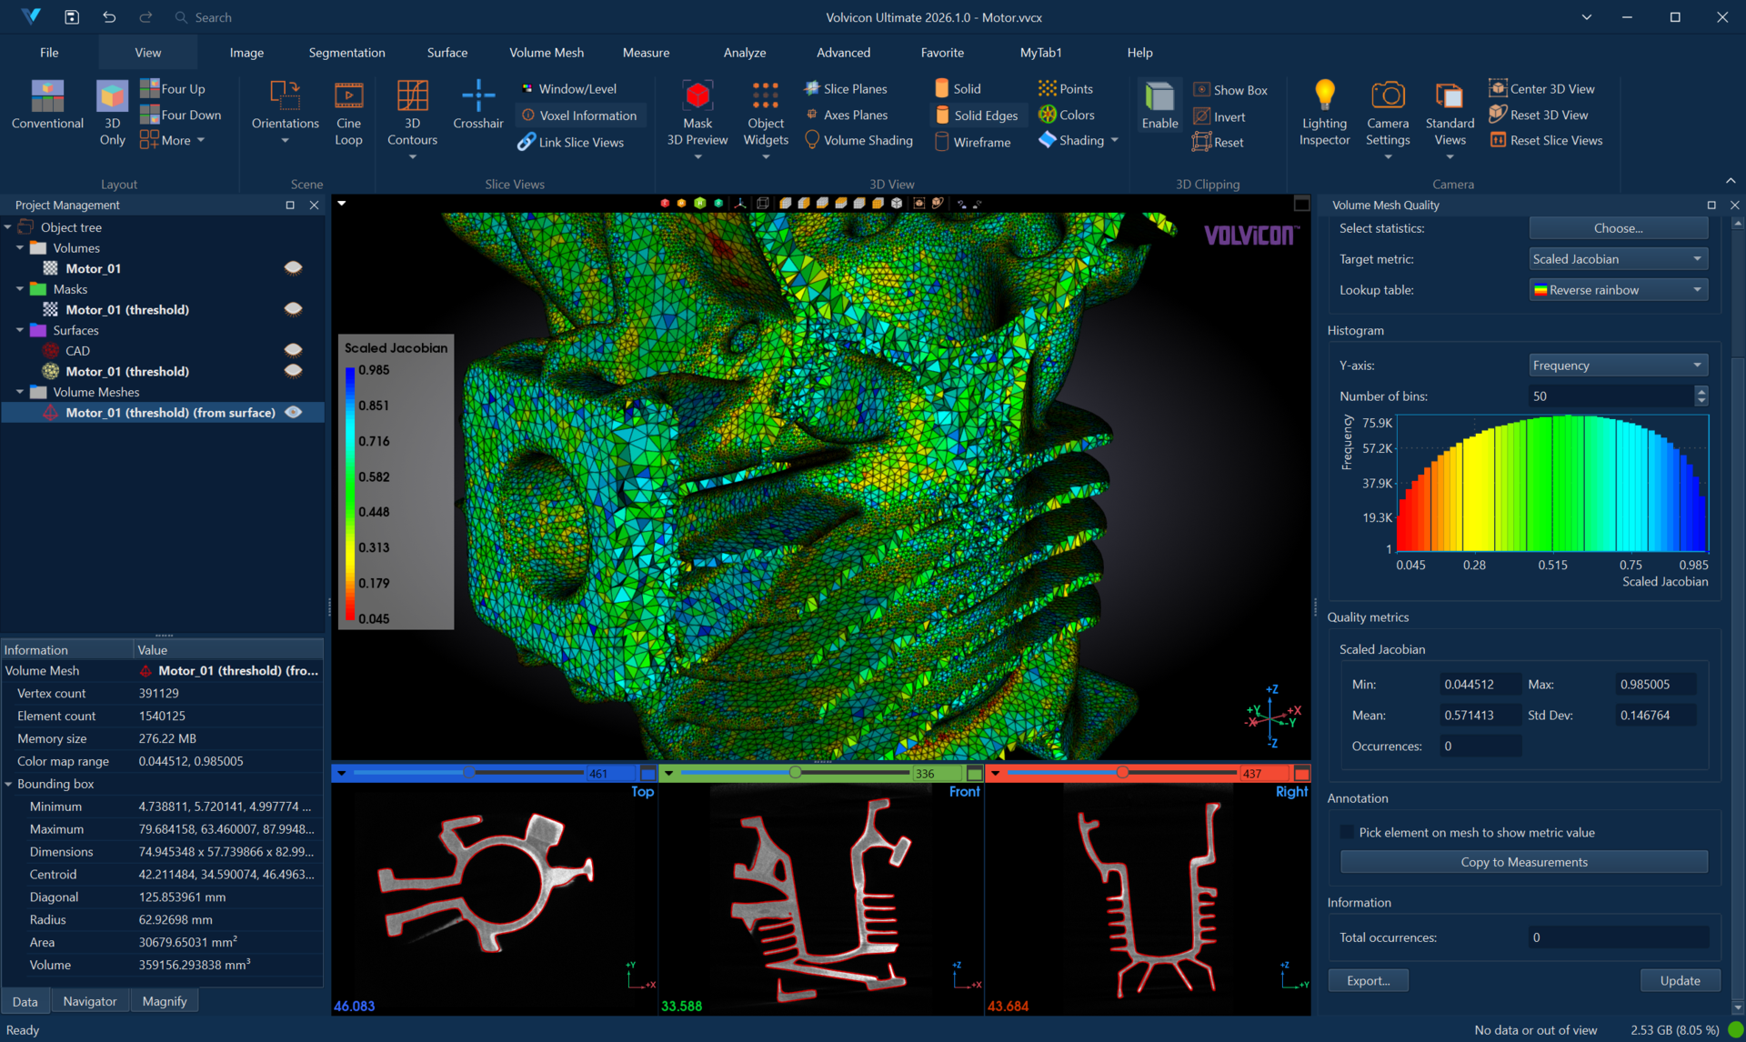Hide the CAD surface visibility eye
The width and height of the screenshot is (1746, 1042).
pos(293,350)
